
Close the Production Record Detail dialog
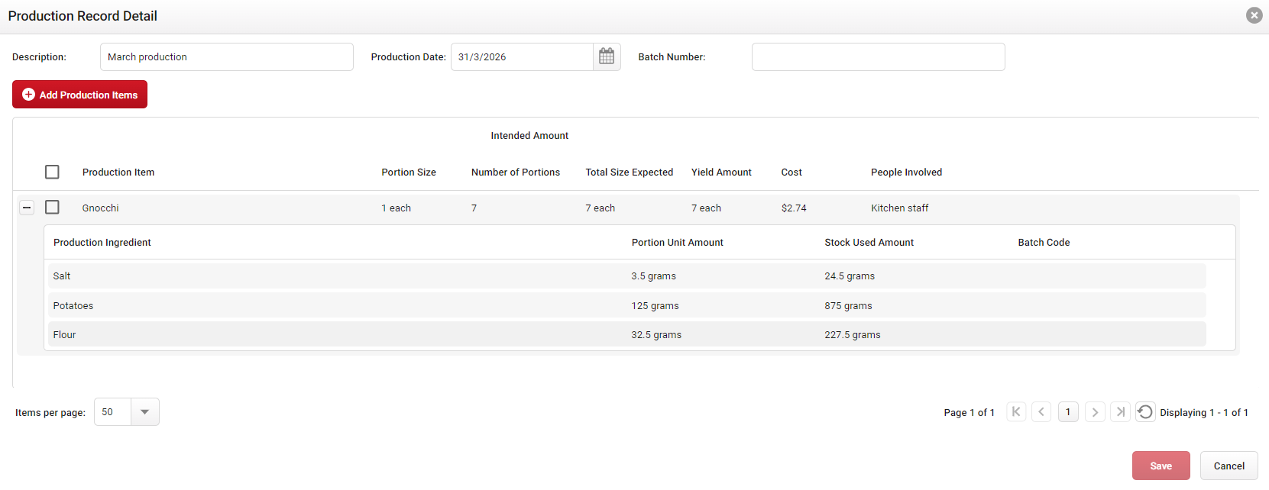[1254, 15]
